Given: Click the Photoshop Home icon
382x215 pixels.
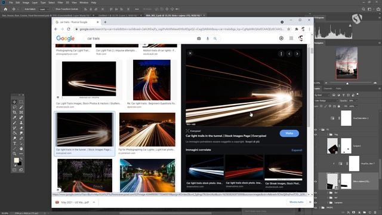Looking at the screenshot, I should pos(5,9).
